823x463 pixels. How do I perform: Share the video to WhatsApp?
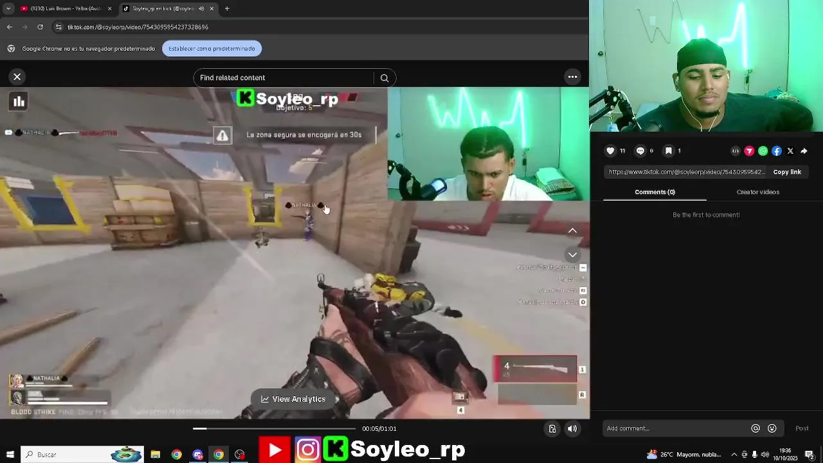763,151
